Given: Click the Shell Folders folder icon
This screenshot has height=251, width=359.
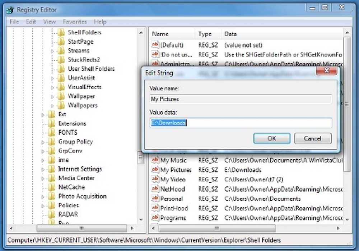Looking at the screenshot, I should click(x=61, y=33).
